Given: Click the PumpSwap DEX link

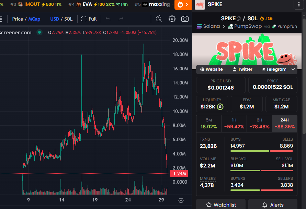Looking at the screenshot, I should click(x=245, y=26).
